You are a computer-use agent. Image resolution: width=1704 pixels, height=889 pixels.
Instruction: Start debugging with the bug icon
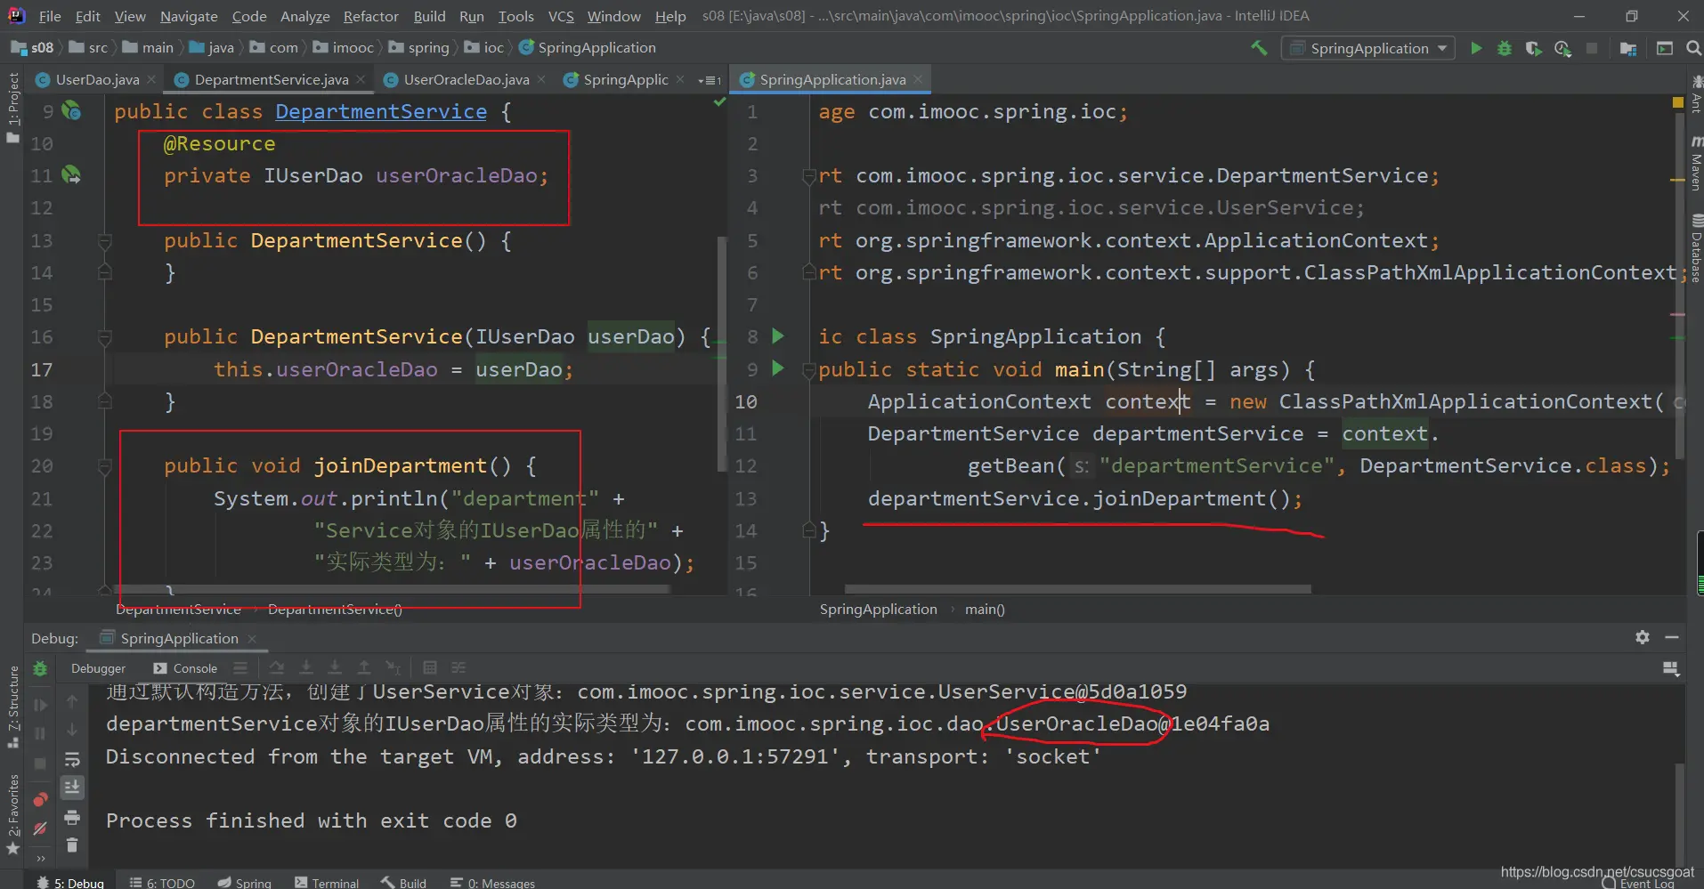pos(1505,48)
